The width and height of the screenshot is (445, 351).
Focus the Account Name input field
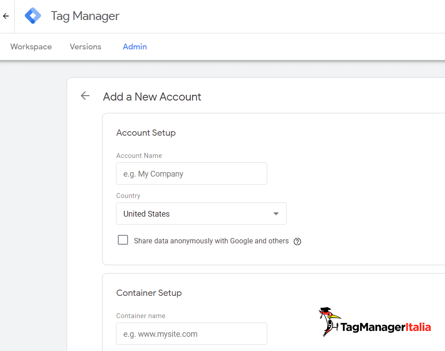click(x=191, y=174)
